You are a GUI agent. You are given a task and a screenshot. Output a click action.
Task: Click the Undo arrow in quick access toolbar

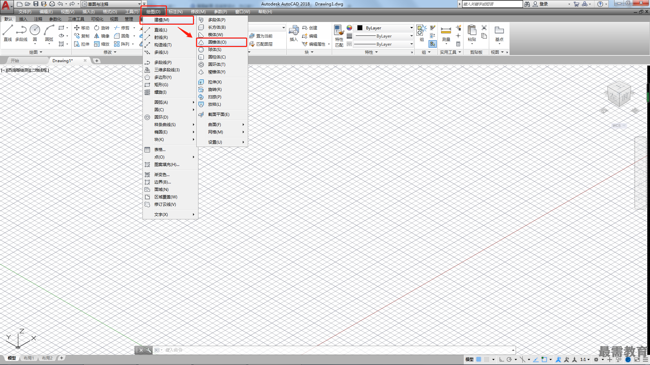(x=60, y=4)
